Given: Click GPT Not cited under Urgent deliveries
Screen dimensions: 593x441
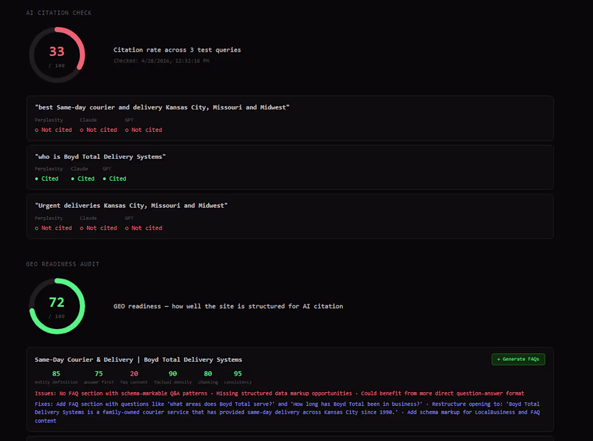Looking at the screenshot, I should pos(144,228).
